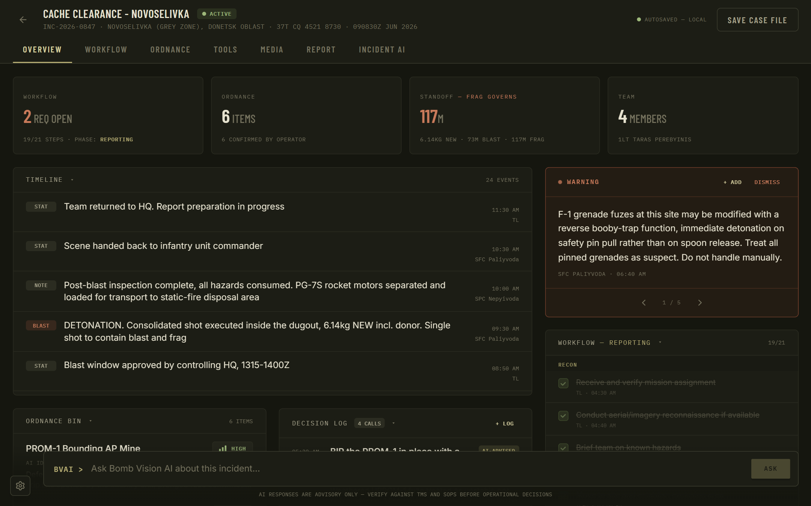The image size is (811, 506).
Task: Open the Standoff 117M card
Action: click(x=505, y=115)
